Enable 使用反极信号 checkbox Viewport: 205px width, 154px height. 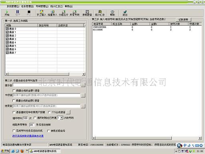pos(48,131)
